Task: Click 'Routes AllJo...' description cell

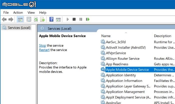Action: coord(164,58)
